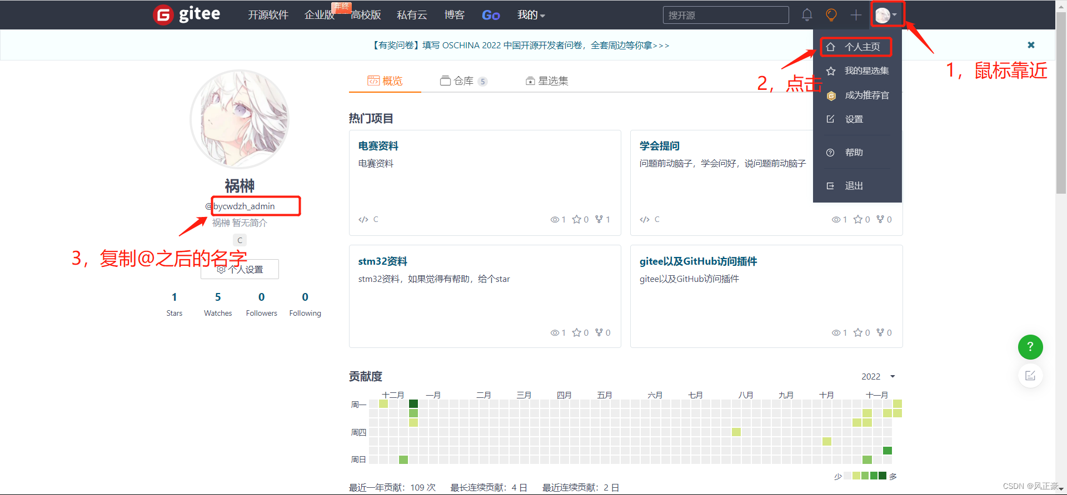1067x495 pixels.
Task: Close the survey announcement banner
Action: tap(1031, 45)
